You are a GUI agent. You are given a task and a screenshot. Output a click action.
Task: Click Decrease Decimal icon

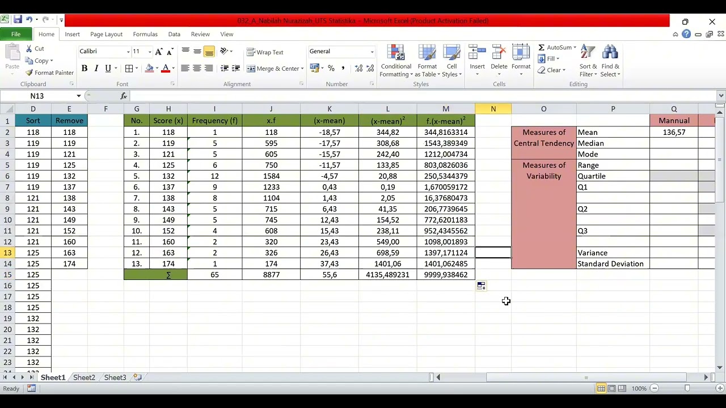click(x=370, y=69)
